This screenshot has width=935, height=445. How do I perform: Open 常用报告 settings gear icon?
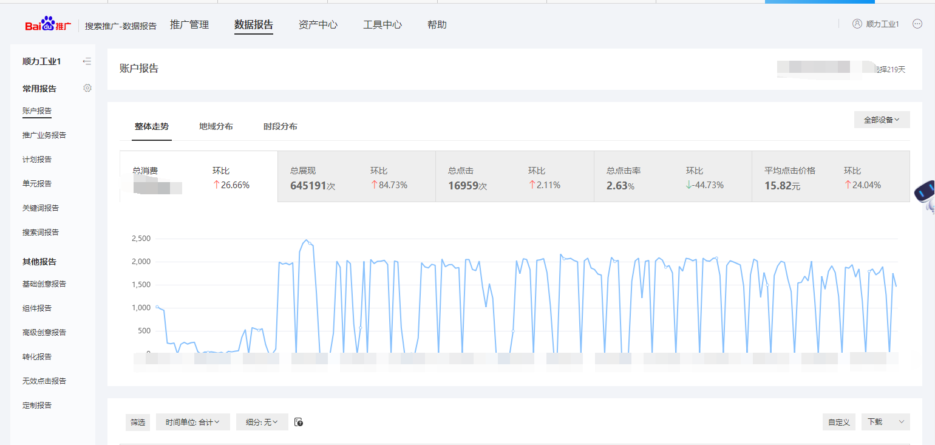(x=87, y=88)
